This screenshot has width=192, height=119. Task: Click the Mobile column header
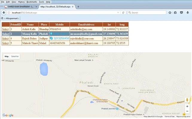60,24
